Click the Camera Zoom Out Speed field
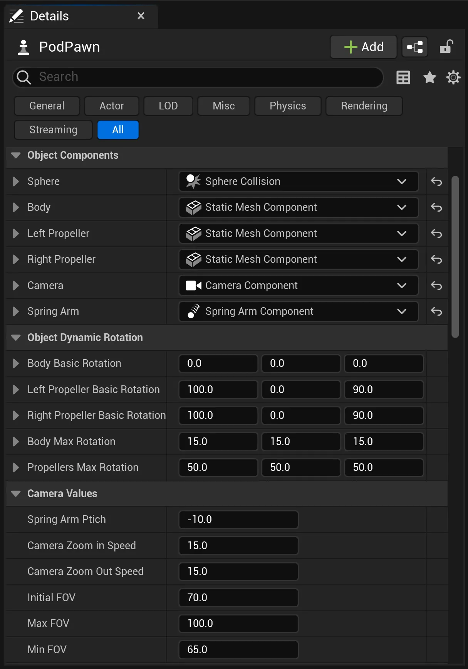The width and height of the screenshot is (468, 669). tap(238, 572)
